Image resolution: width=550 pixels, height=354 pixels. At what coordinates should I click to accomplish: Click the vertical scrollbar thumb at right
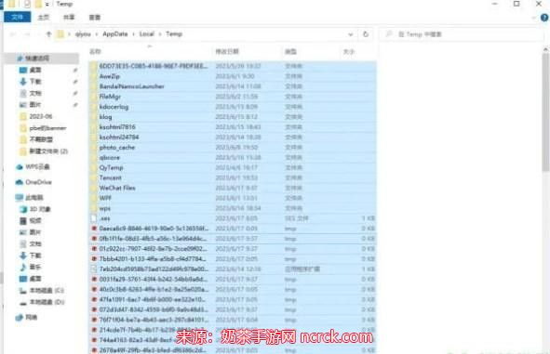545,111
